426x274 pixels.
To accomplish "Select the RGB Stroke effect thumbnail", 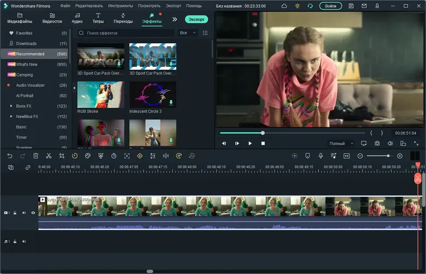I will [101, 94].
